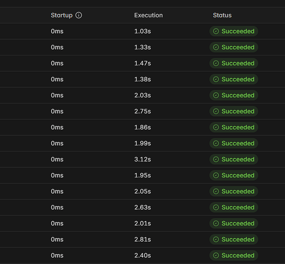Select the 1.33s execution time cell
This screenshot has width=285, height=264.
click(x=142, y=48)
